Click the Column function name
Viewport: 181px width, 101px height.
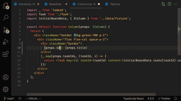73,27
